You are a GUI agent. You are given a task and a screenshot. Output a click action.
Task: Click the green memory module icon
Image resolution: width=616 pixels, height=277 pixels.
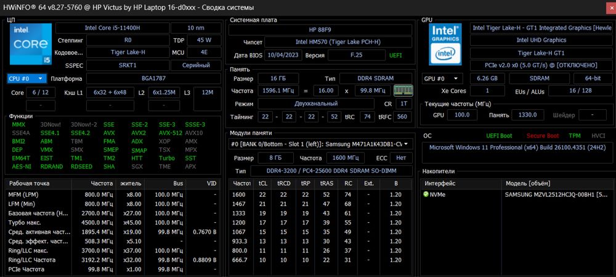pyautogui.click(x=403, y=91)
